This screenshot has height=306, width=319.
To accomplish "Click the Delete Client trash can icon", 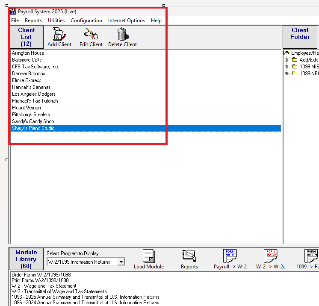I will (x=123, y=34).
